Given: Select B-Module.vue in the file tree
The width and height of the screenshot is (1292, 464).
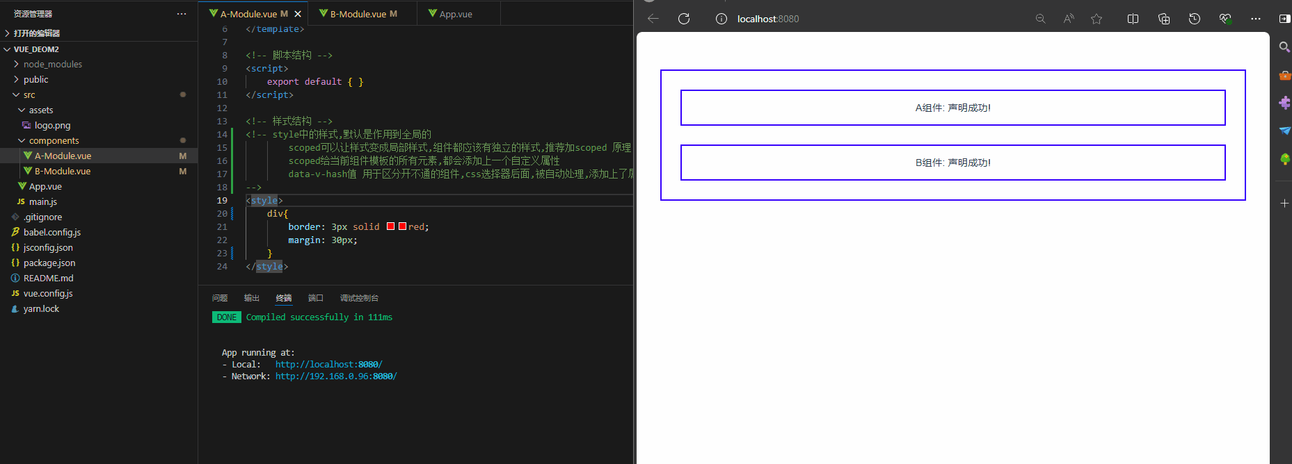Looking at the screenshot, I should click(x=99, y=171).
